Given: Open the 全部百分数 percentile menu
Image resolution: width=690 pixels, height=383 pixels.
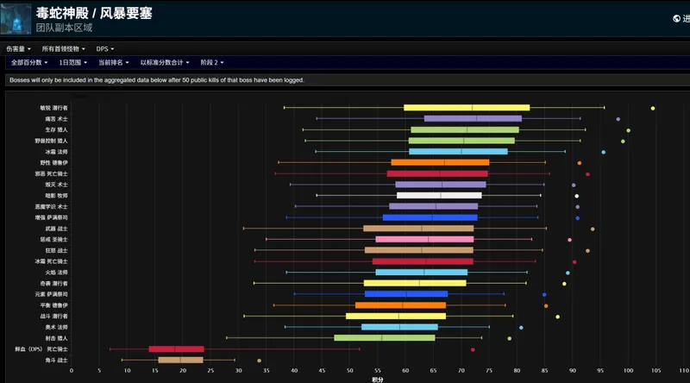Looking at the screenshot, I should click(30, 63).
